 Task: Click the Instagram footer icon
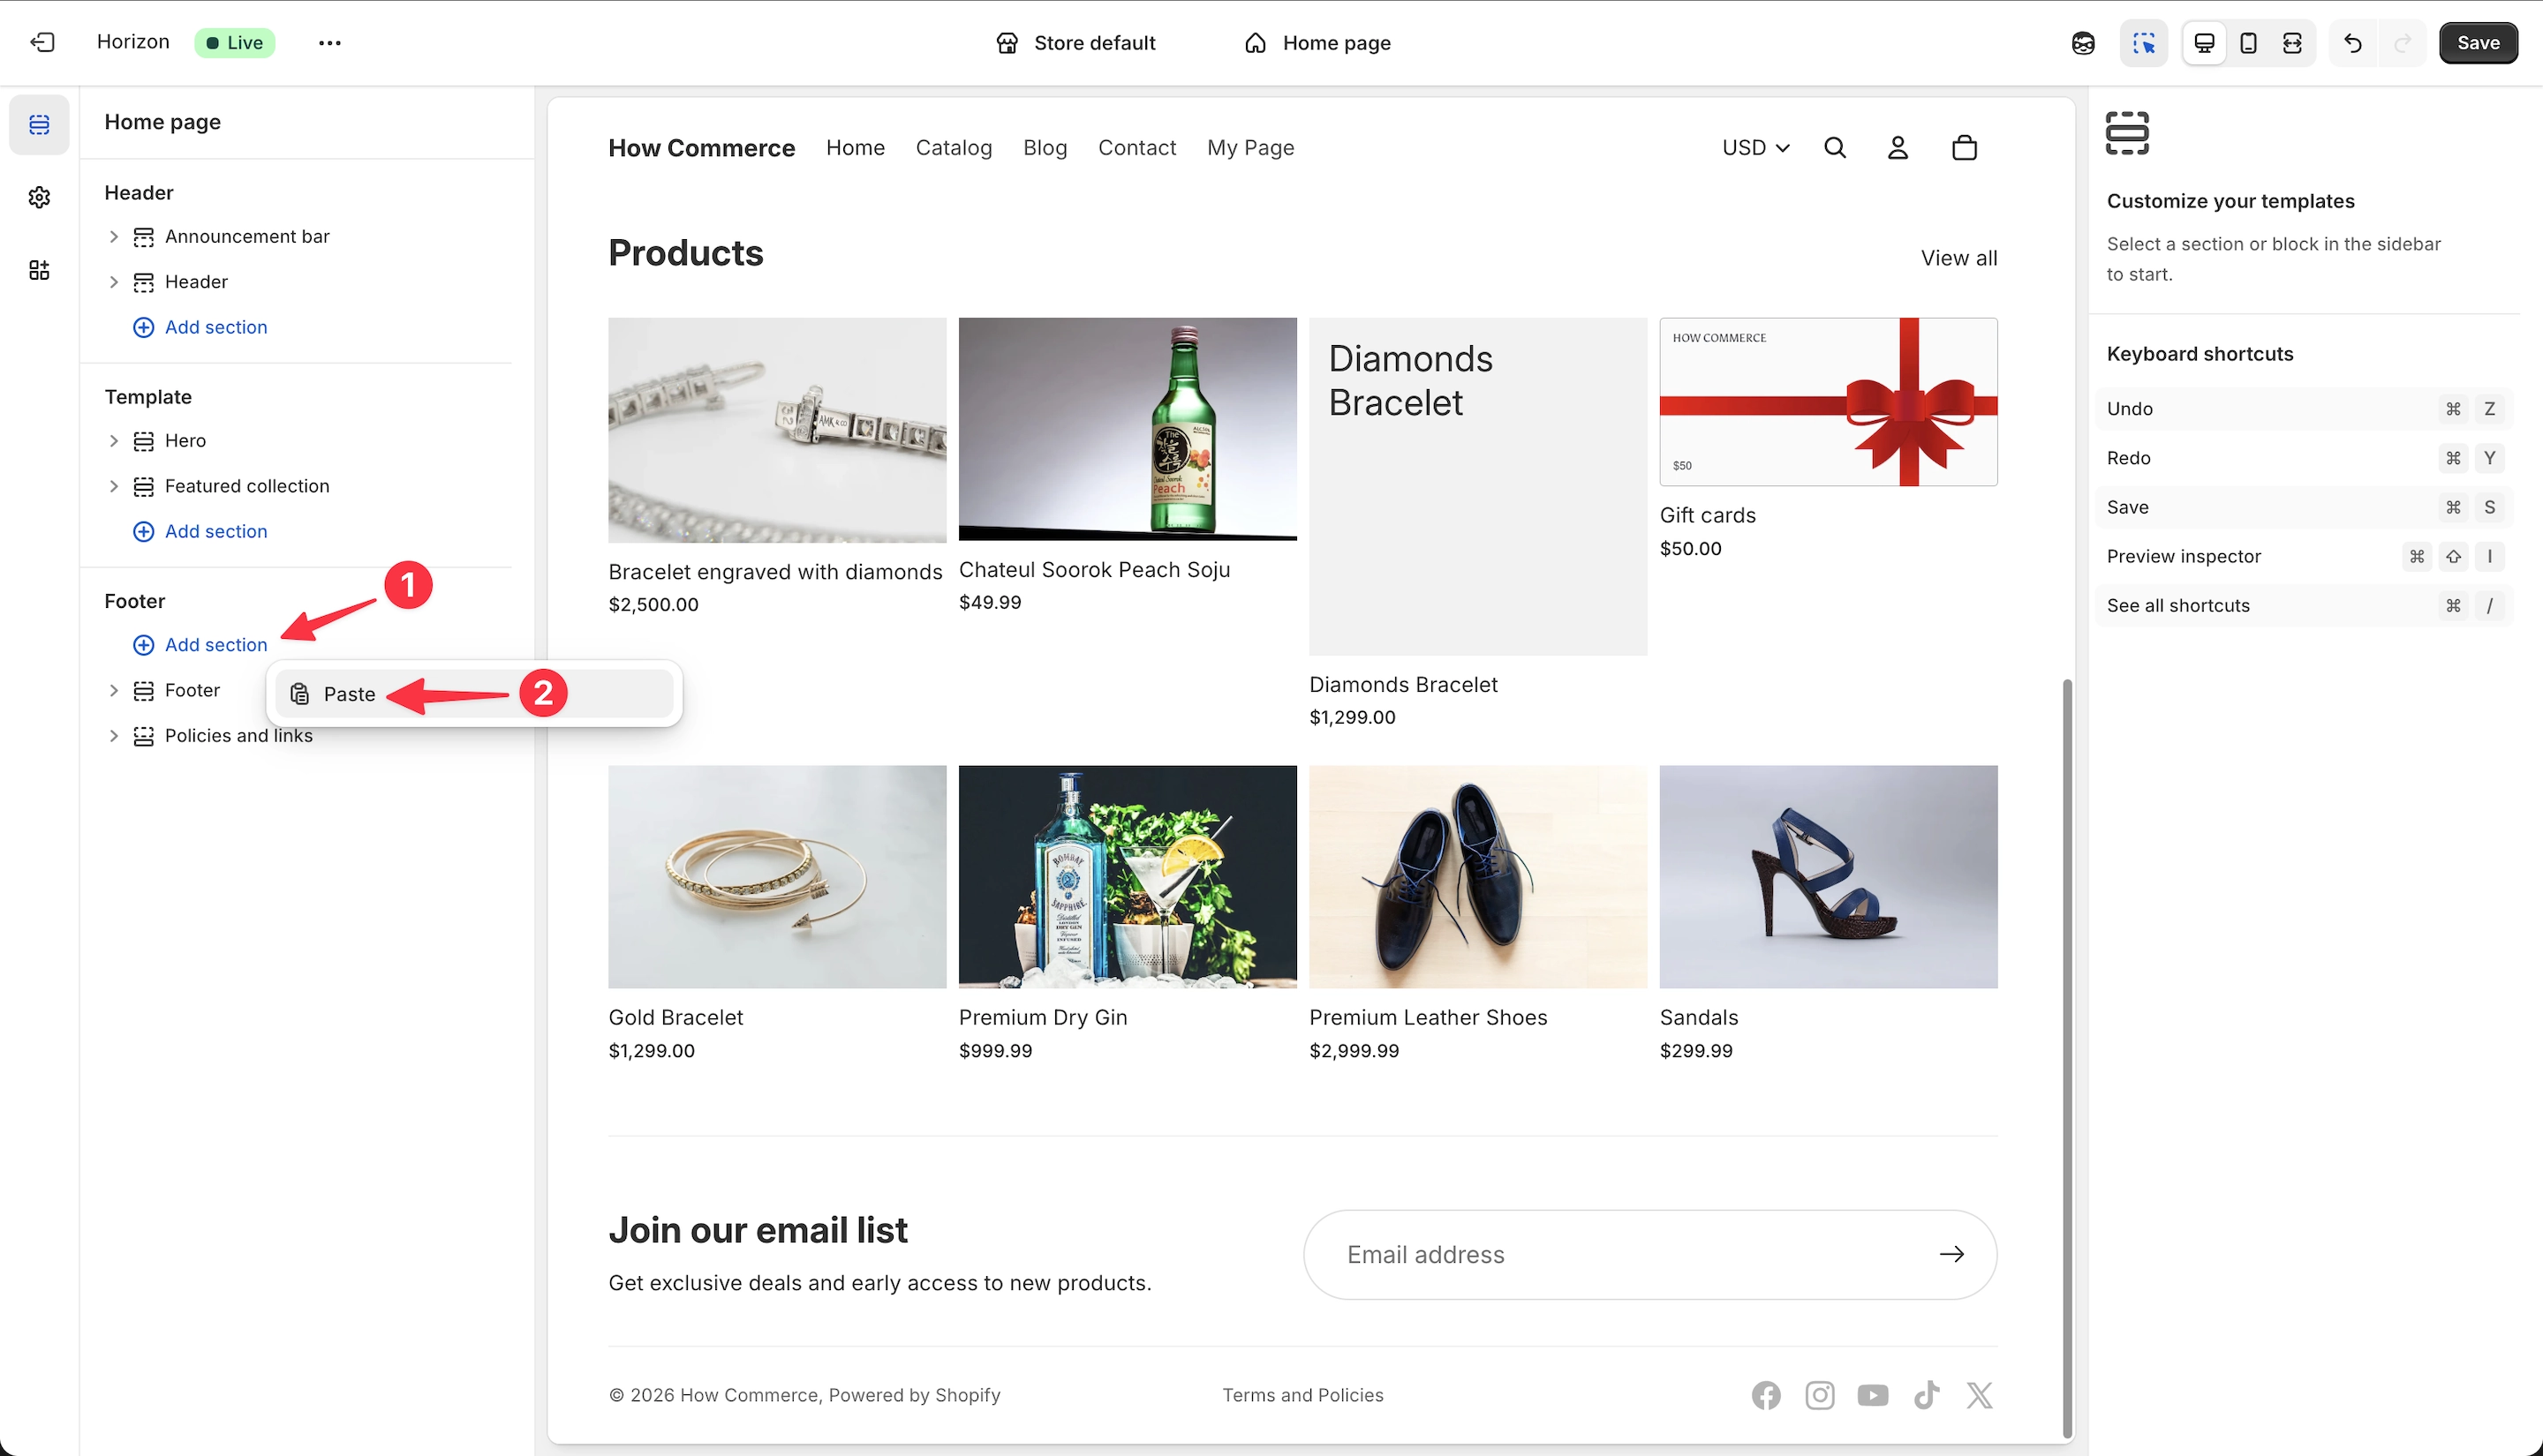pyautogui.click(x=1820, y=1395)
